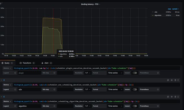Open Metrics dropdown in query C
The width and height of the screenshot is (184, 110).
pos(7,85)
